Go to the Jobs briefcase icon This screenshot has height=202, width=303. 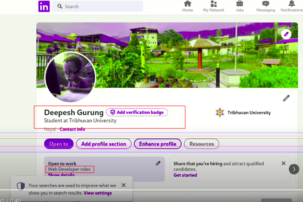point(240,6)
